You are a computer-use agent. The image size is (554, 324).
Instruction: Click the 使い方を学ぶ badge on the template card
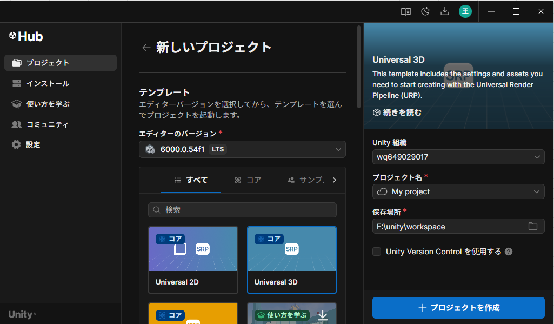[x=282, y=315]
